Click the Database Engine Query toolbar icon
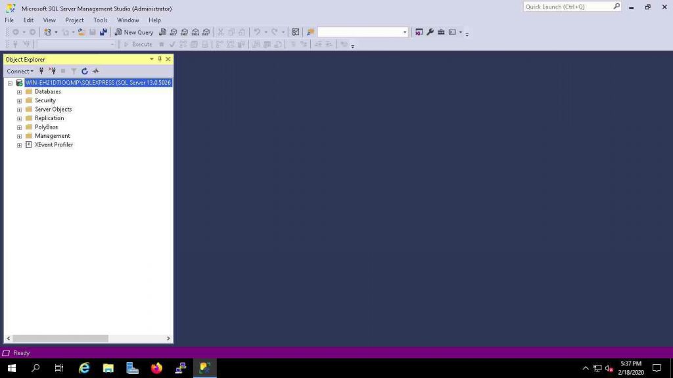 (x=162, y=31)
